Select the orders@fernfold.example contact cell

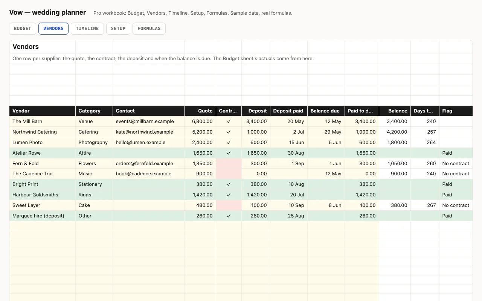pos(148,164)
